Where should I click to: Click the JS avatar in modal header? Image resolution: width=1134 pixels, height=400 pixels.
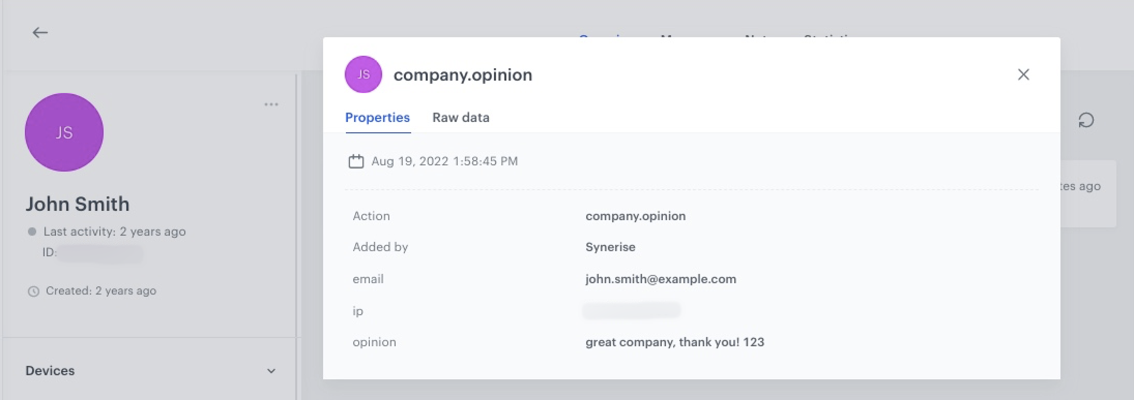tap(364, 74)
